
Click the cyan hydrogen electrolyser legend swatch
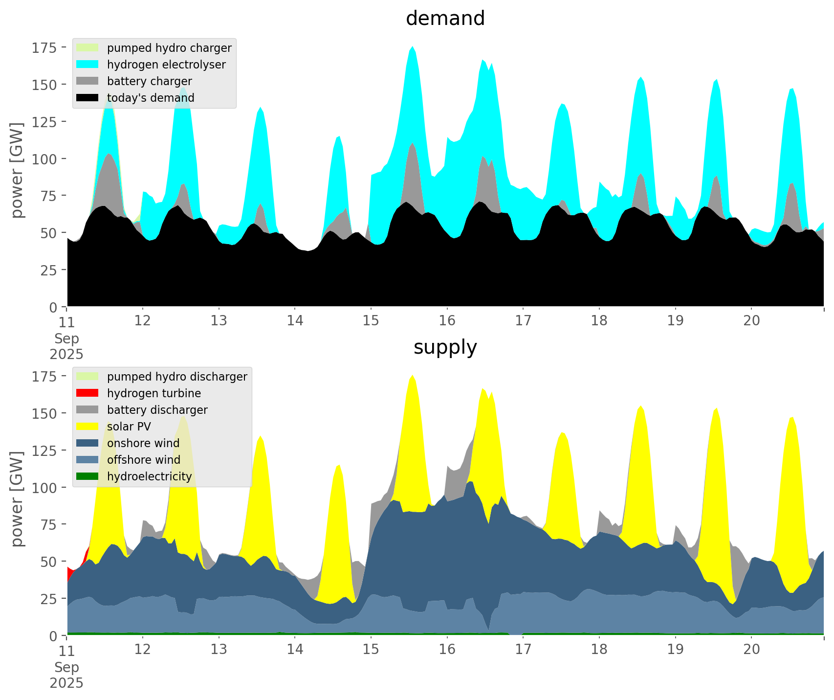[x=87, y=65]
